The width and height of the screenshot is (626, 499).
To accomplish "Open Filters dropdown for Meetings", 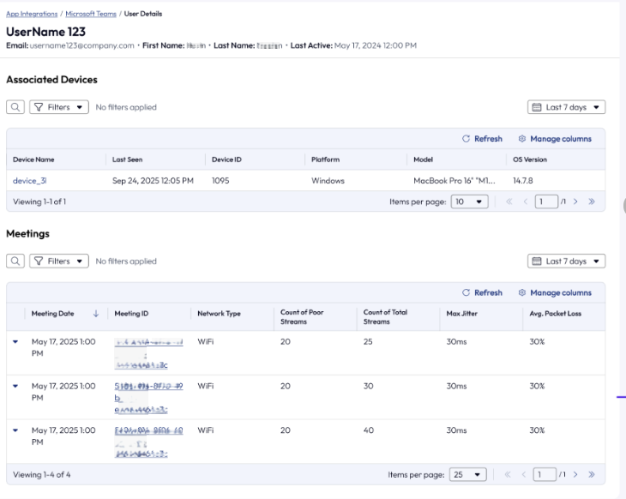I will coord(59,262).
